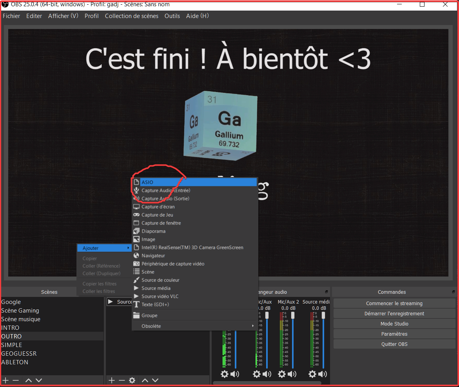Pop out the Mélangeur audio panel
Image resolution: width=459 pixels, height=387 pixels.
(x=327, y=291)
